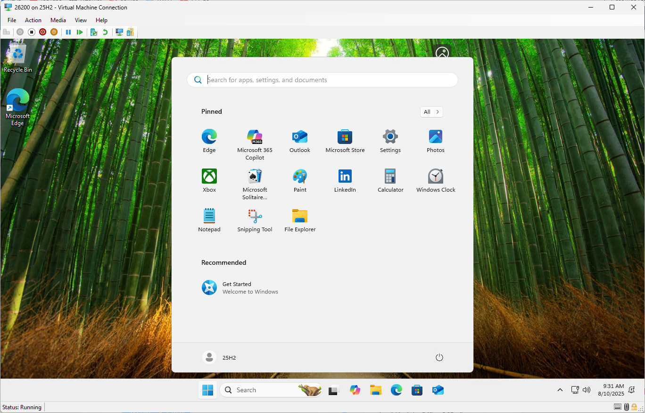Create a checkpoint using the toolbar icon

click(94, 32)
